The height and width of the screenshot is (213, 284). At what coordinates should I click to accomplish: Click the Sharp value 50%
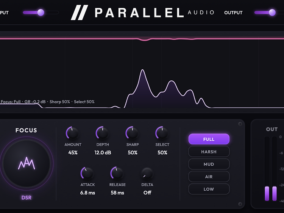coord(133,153)
